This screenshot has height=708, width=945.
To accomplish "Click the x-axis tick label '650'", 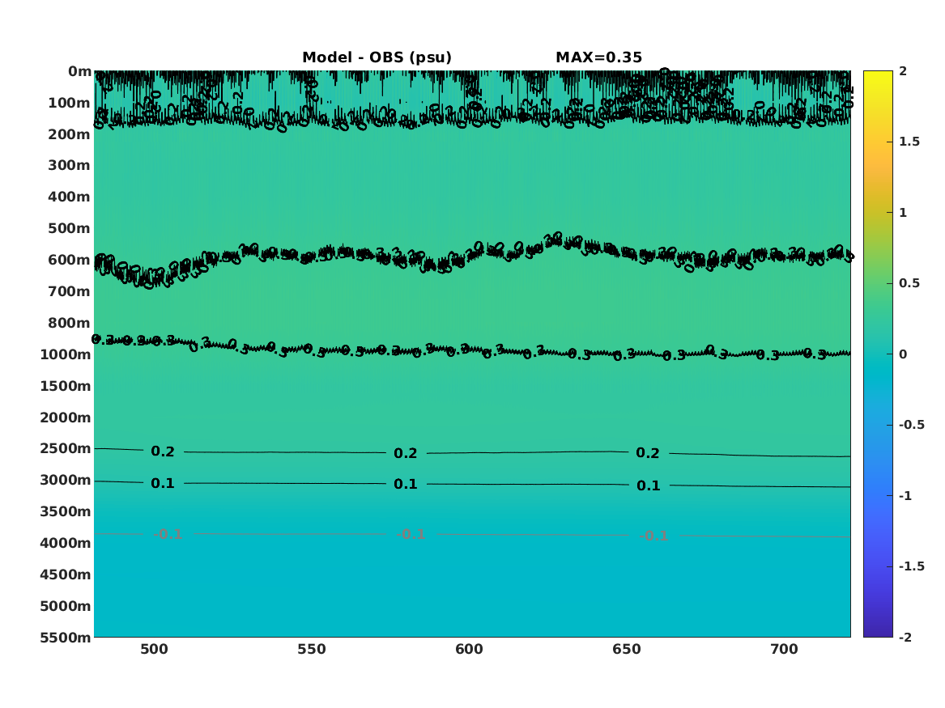I will (x=627, y=649).
